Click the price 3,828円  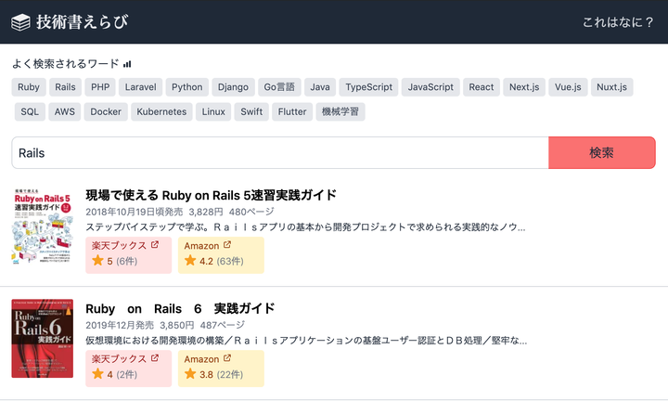(x=206, y=212)
